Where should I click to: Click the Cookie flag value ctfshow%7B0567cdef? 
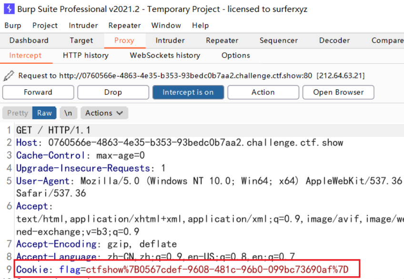217,269
